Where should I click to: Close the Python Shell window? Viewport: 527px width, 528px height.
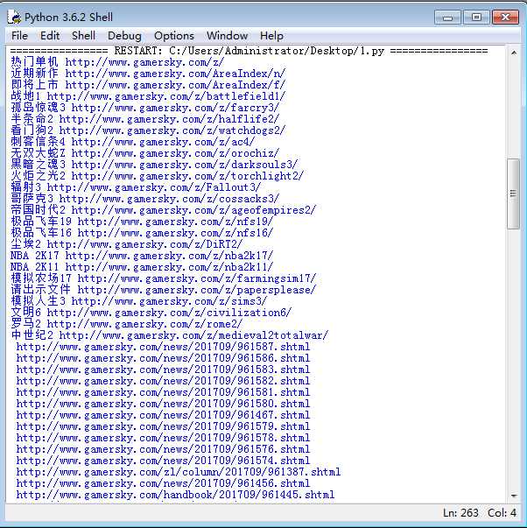click(505, 18)
